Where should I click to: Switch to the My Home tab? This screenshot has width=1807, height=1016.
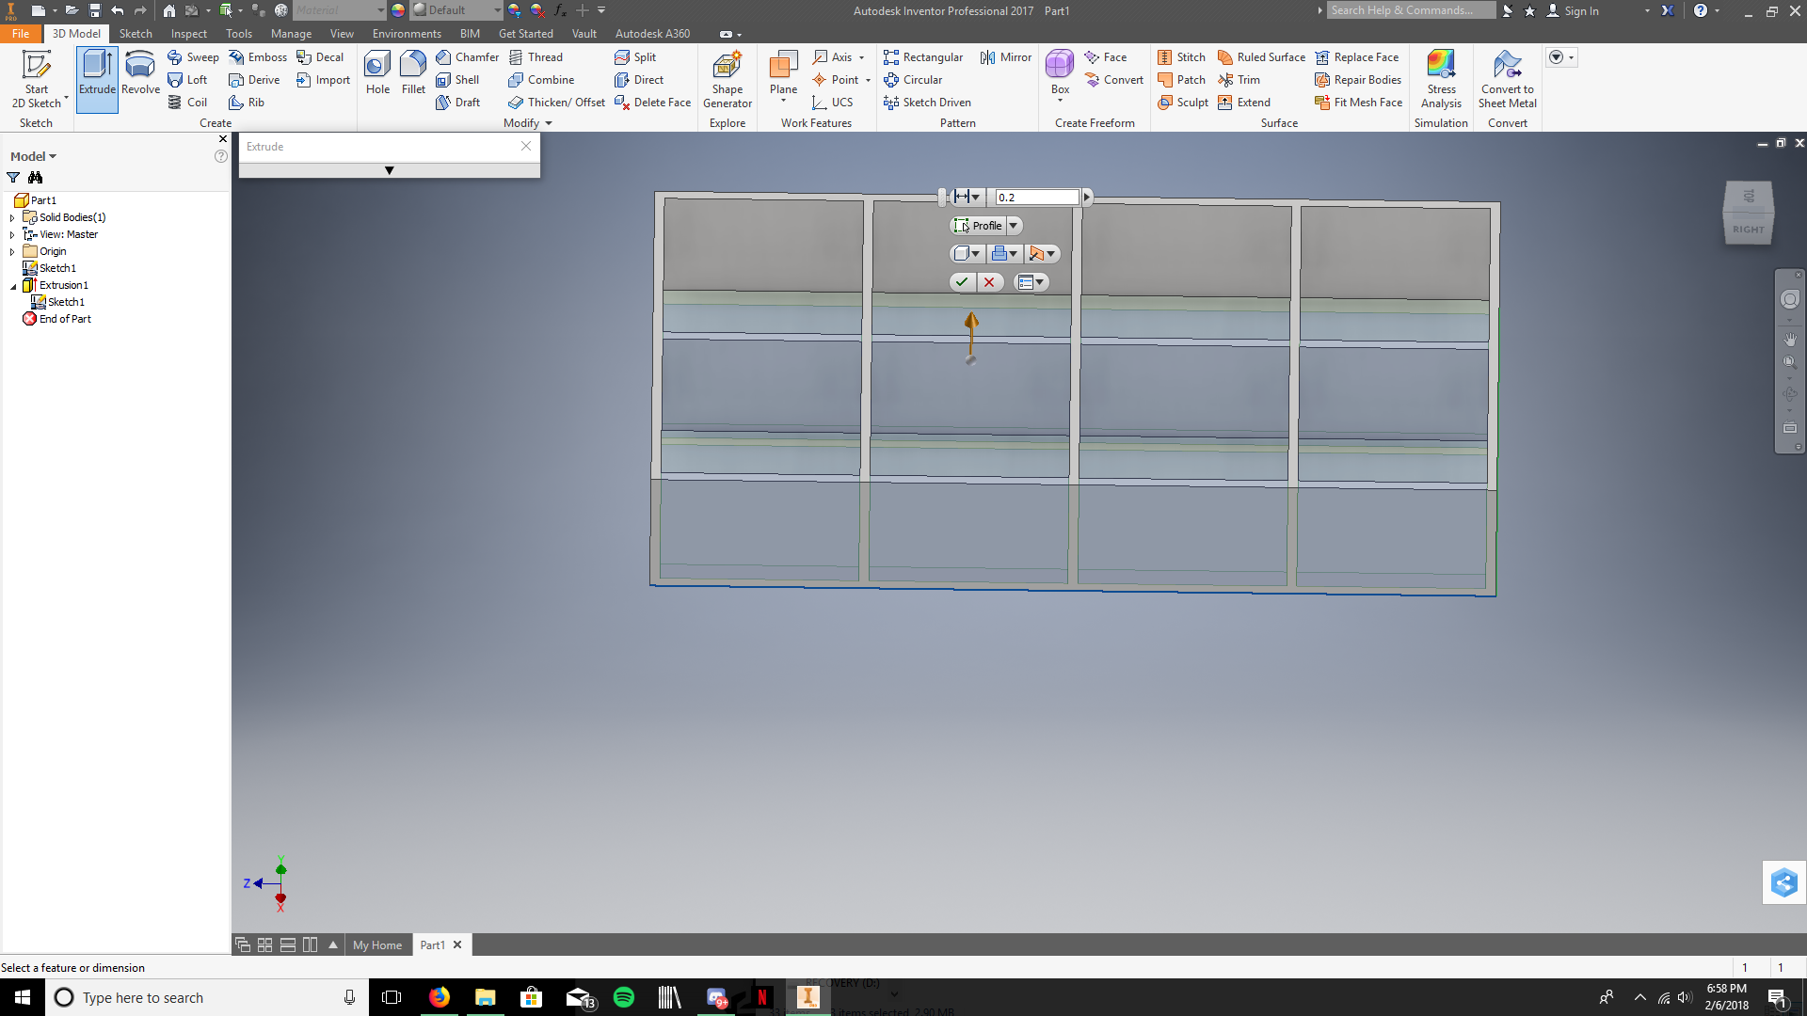(x=377, y=945)
